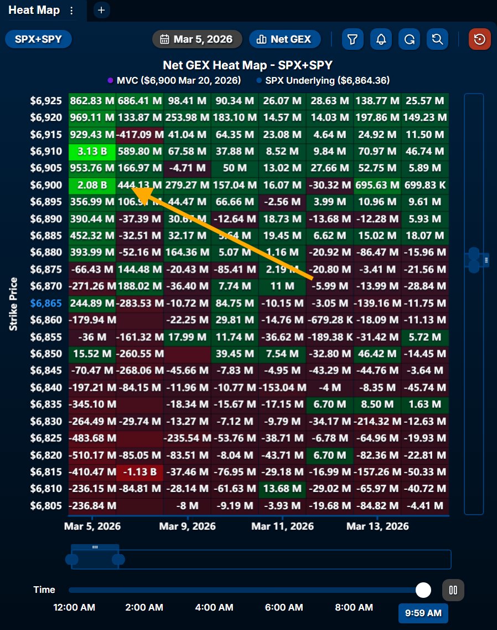Select the 695.63 M cell
The width and height of the screenshot is (497, 630).
377,185
